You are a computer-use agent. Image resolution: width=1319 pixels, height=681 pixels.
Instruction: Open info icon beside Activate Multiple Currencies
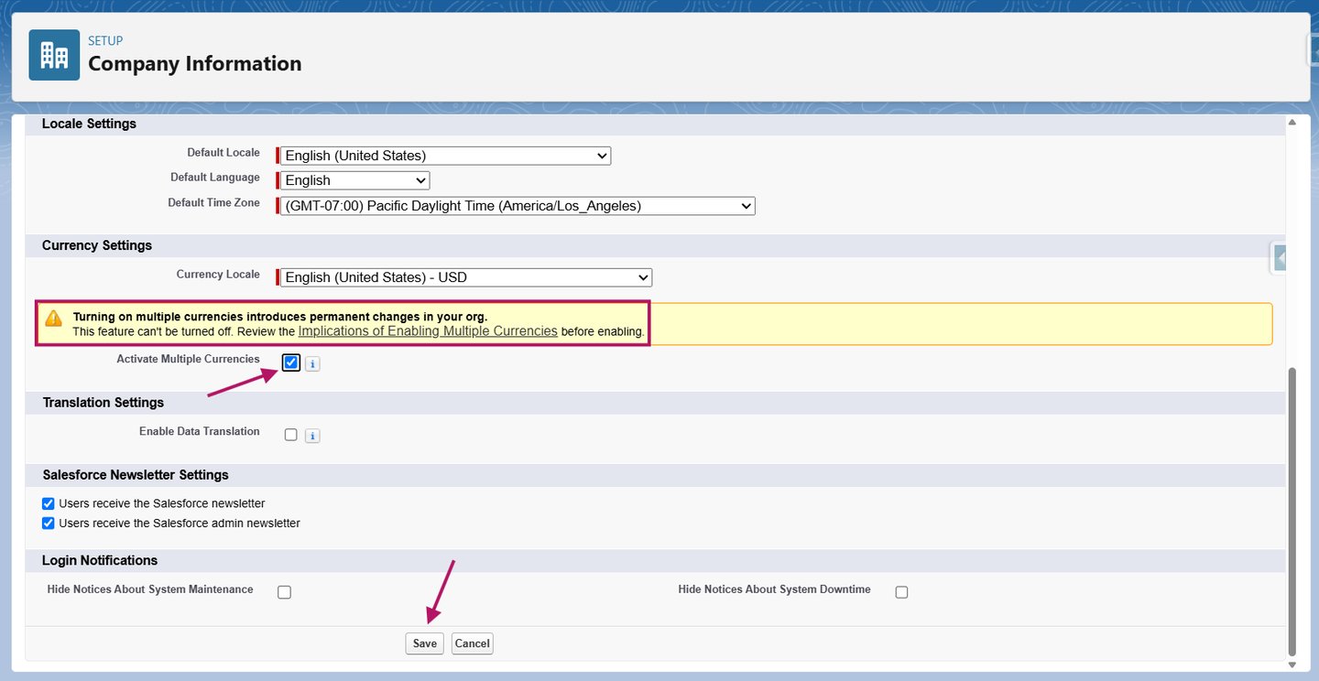[x=312, y=364]
